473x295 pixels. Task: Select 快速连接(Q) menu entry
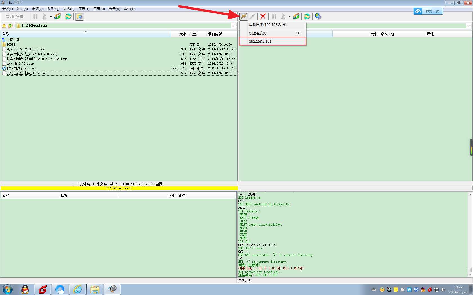point(273,33)
